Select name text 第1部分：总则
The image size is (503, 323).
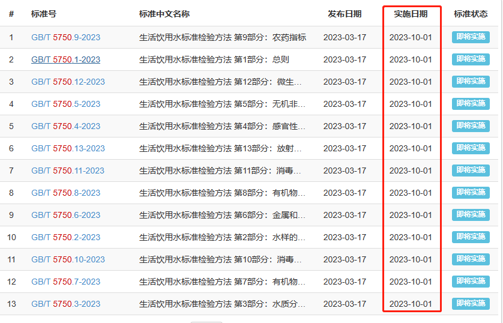(262, 59)
